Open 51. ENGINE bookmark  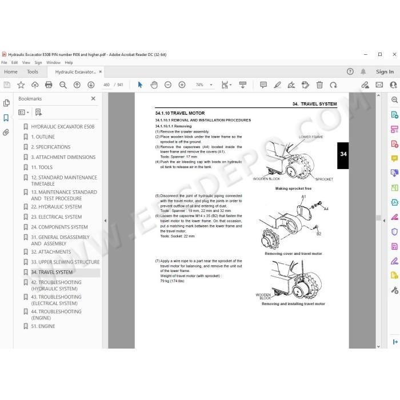43,326
